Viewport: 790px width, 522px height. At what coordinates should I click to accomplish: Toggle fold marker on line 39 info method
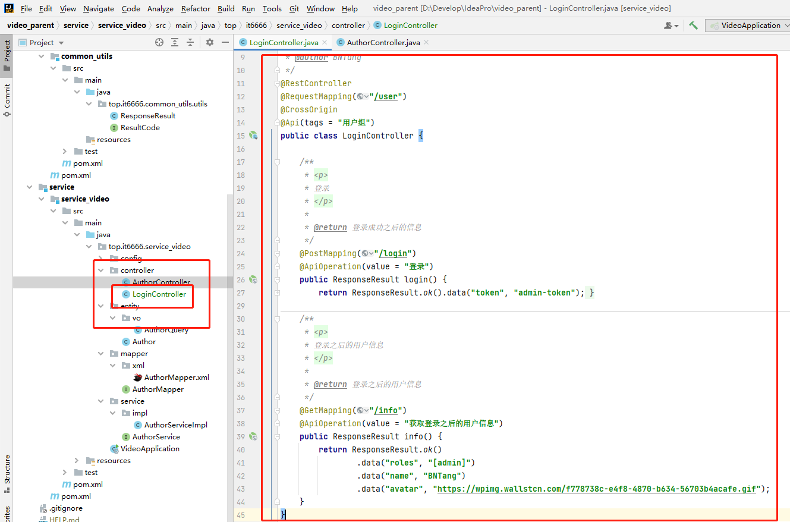coord(277,436)
